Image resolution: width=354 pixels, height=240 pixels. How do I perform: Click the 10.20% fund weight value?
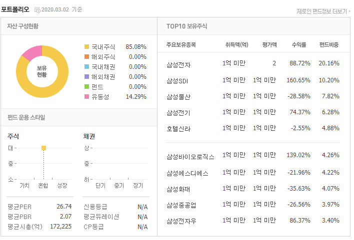click(x=329, y=80)
